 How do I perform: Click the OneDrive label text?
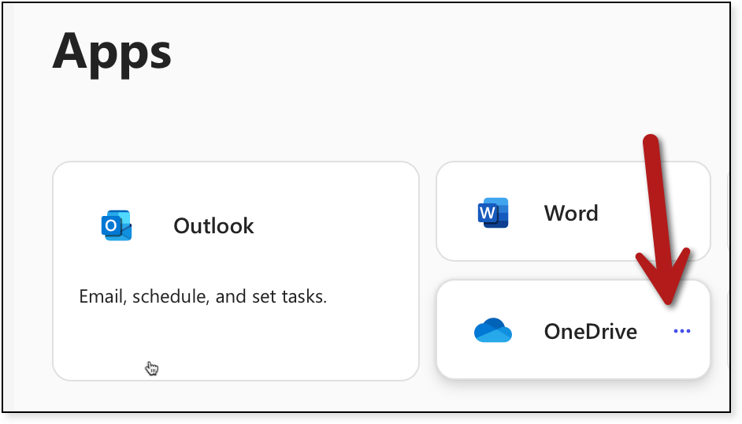coord(590,331)
